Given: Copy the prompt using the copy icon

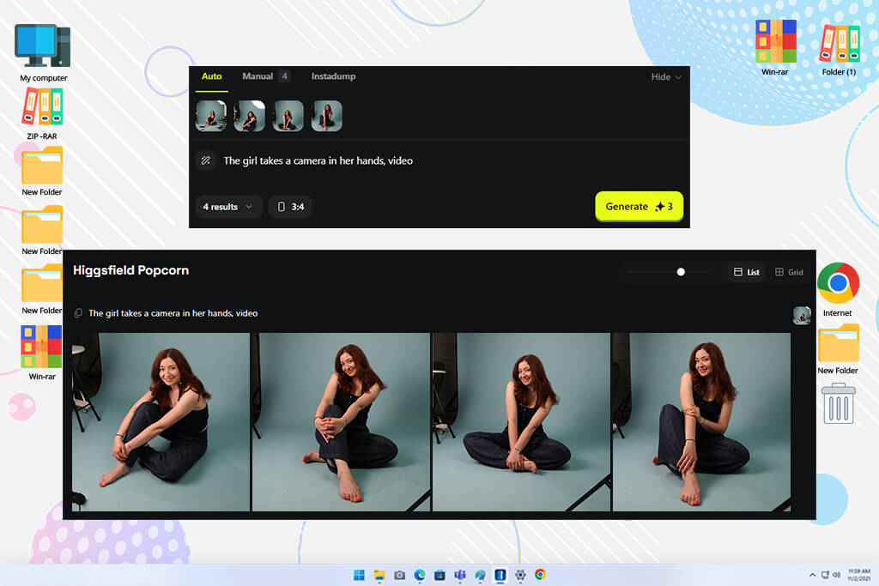Looking at the screenshot, I should (78, 313).
